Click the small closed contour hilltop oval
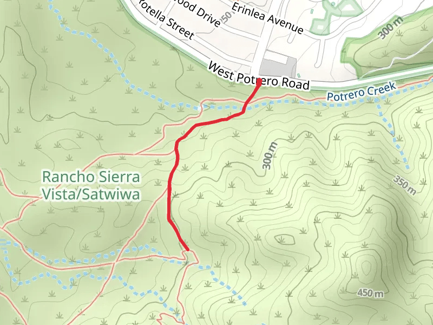Viewport: 433px width, 325px height. pos(284,239)
